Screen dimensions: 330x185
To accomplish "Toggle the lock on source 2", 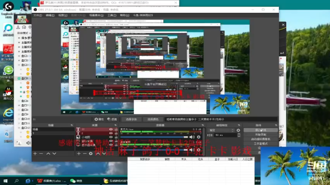I will (116, 133).
